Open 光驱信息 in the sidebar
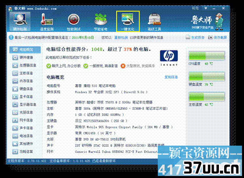 (x=23, y=112)
